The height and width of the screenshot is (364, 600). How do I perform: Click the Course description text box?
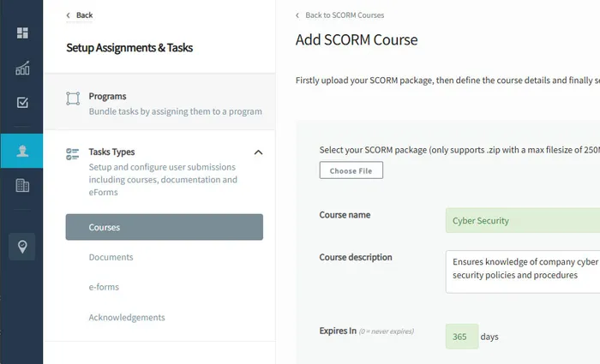point(522,271)
